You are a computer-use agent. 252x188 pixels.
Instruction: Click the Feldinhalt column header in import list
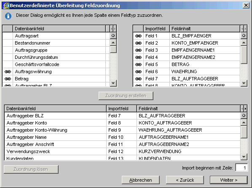(204, 29)
